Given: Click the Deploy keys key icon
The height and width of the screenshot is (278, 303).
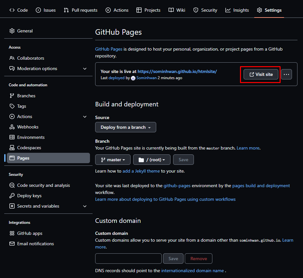Looking at the screenshot, I should coord(12,196).
